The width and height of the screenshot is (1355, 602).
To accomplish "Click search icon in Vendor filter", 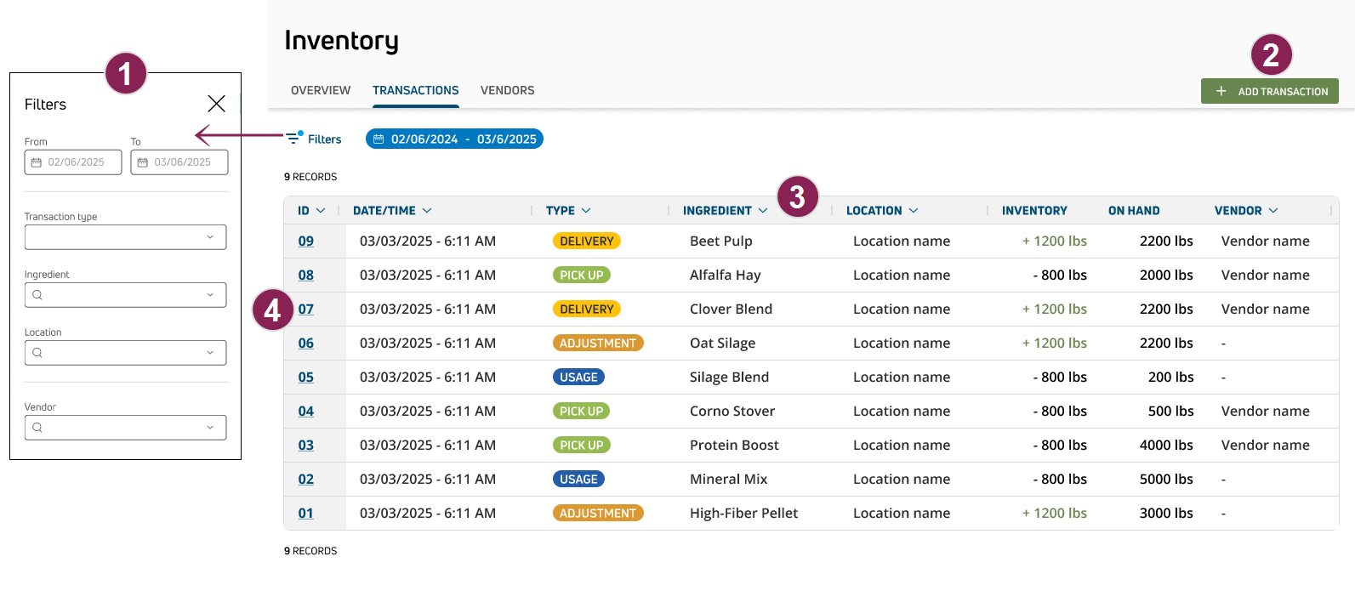I will tap(37, 428).
